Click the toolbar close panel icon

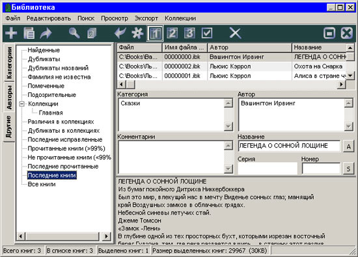point(346,33)
